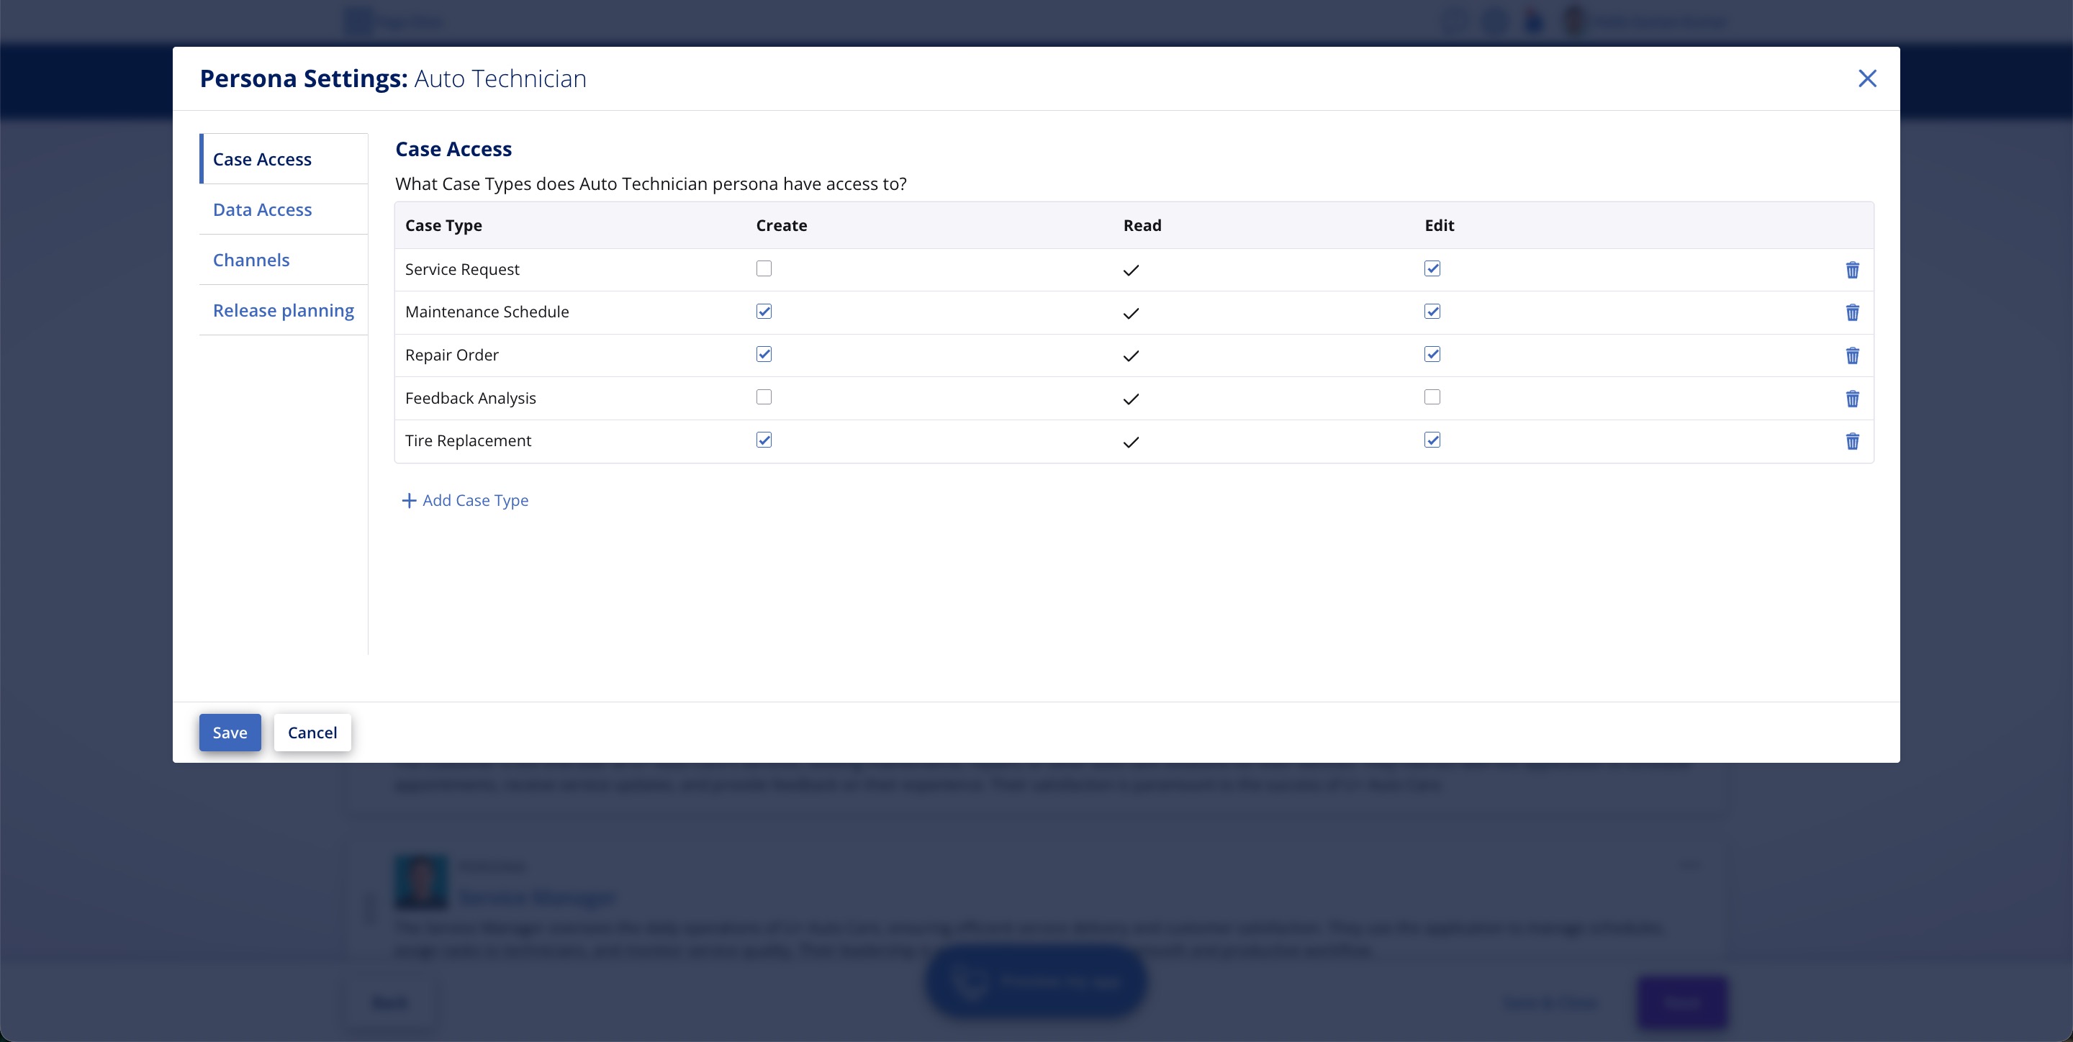Select the Case Access tab

[x=262, y=159]
